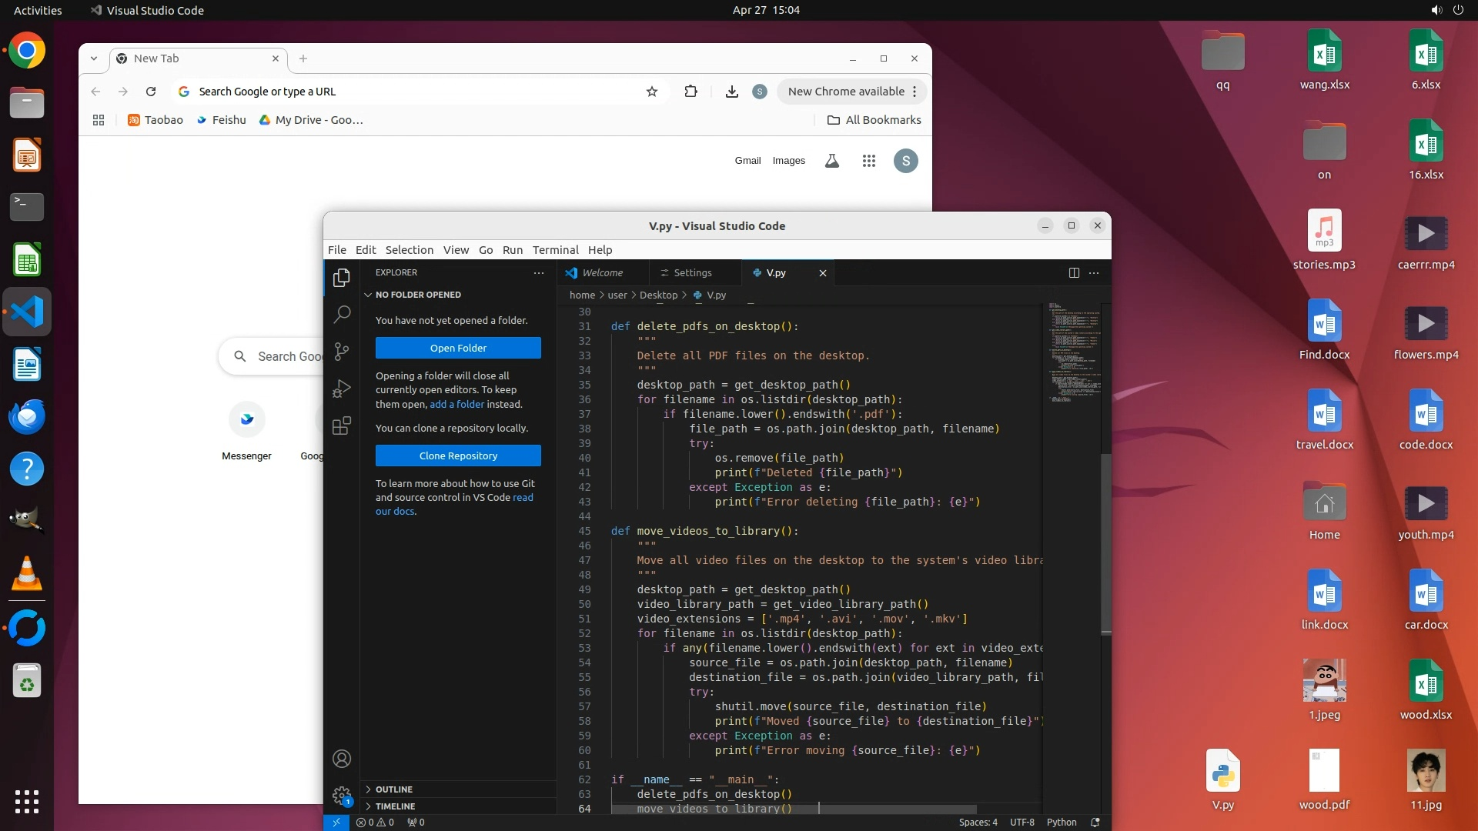
Task: Click the notifications bell in status bar
Action: pyautogui.click(x=1095, y=822)
